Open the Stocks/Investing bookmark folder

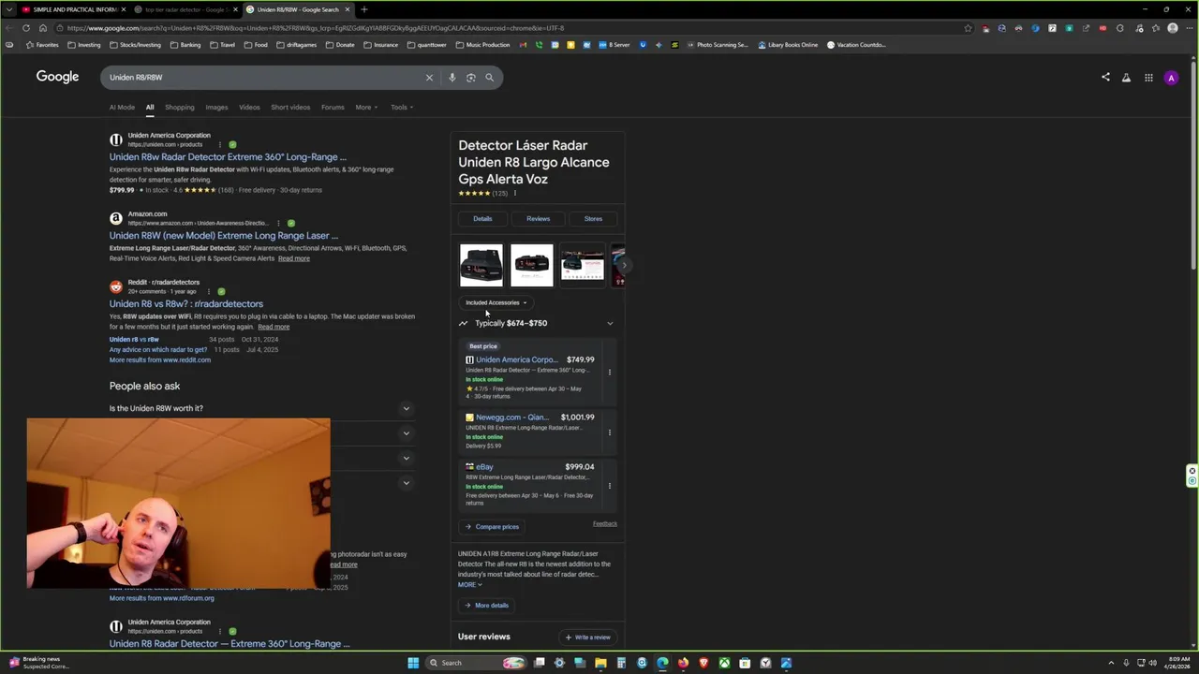136,45
